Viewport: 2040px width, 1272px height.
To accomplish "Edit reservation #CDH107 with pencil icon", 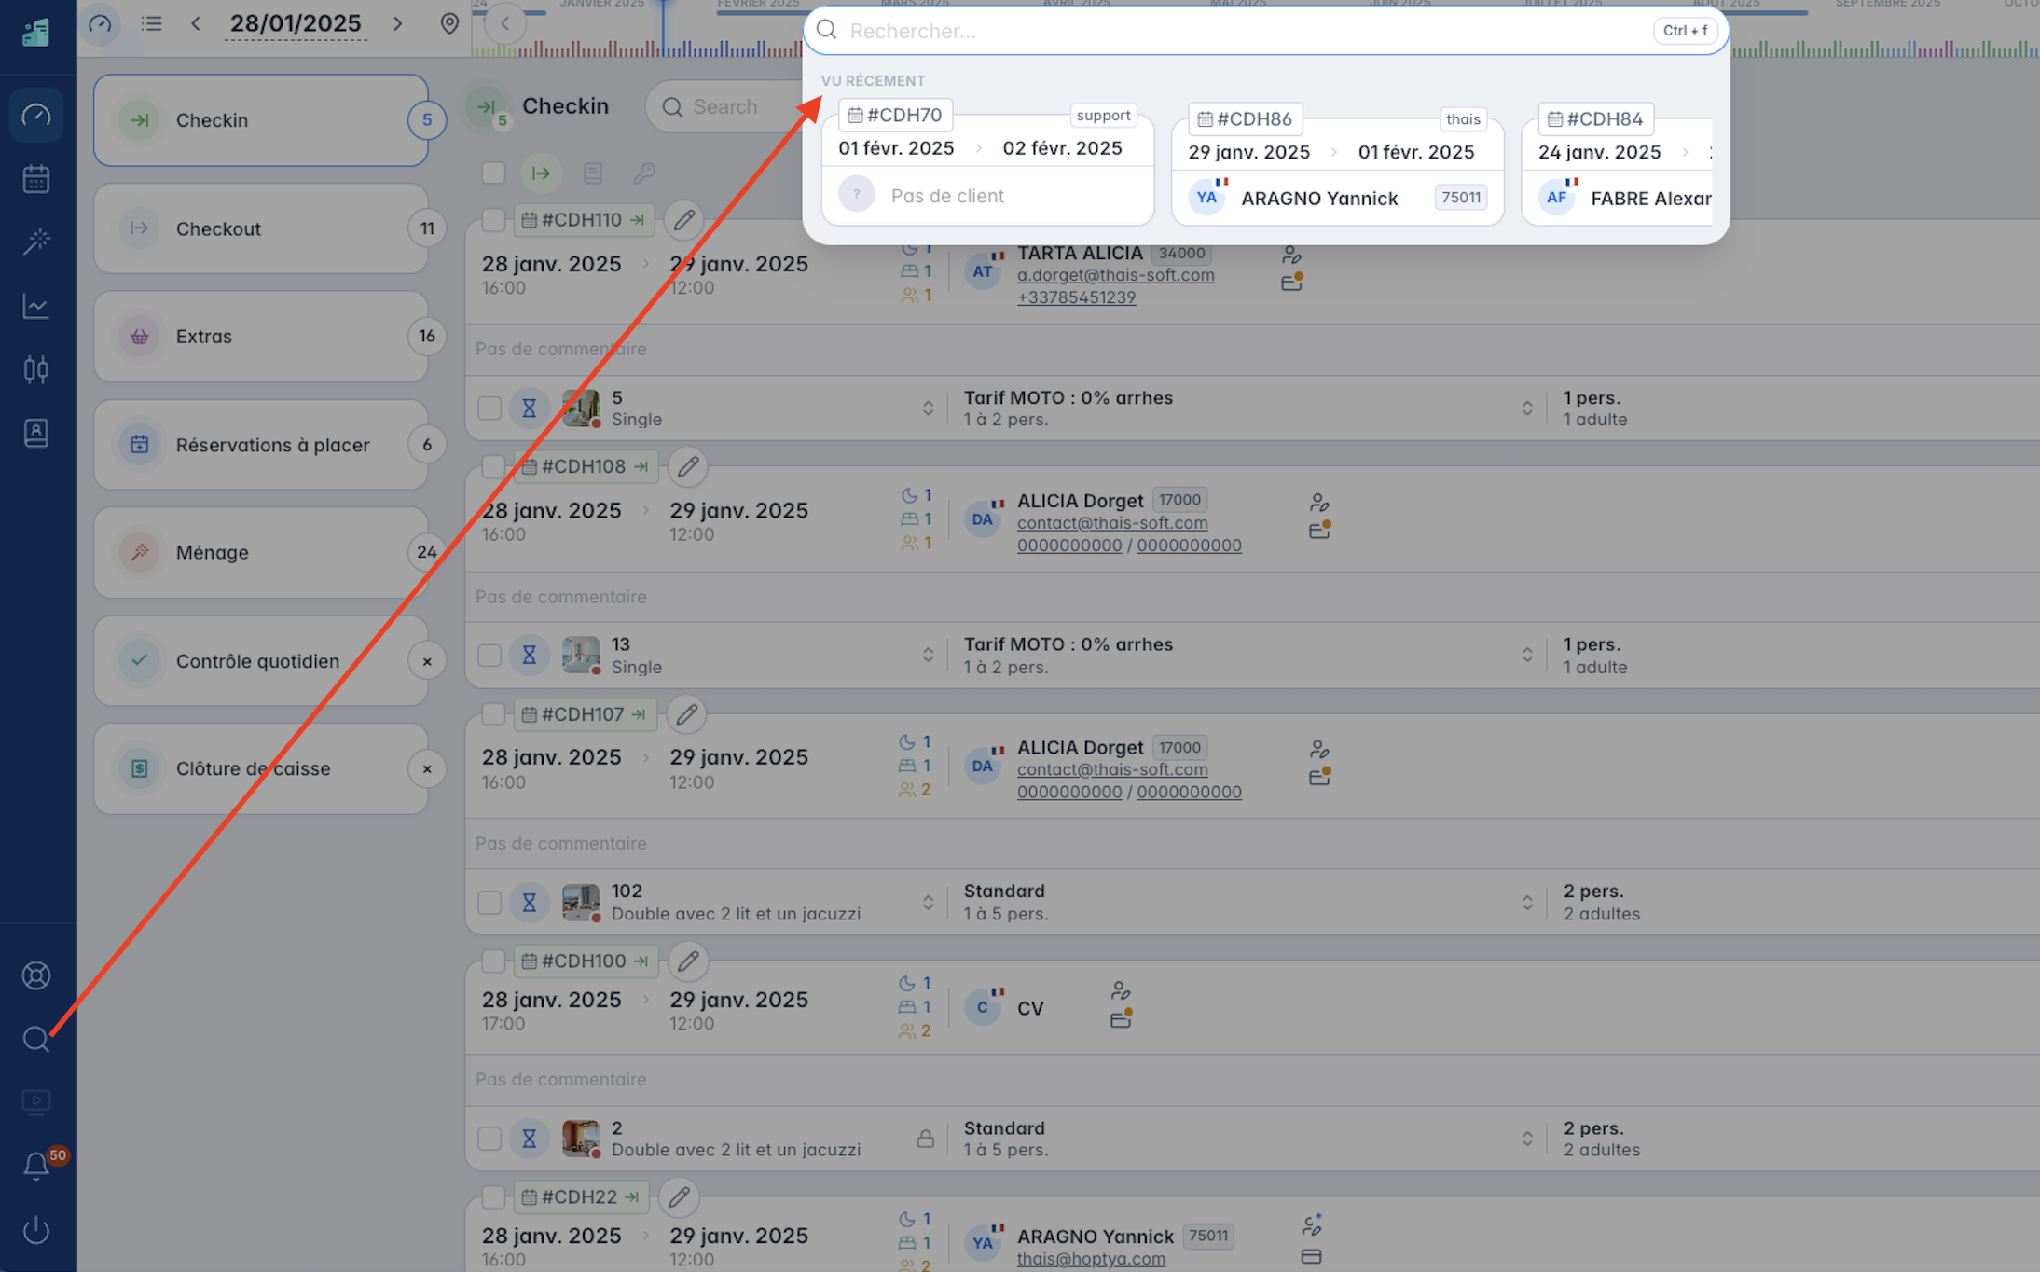I will click(686, 714).
